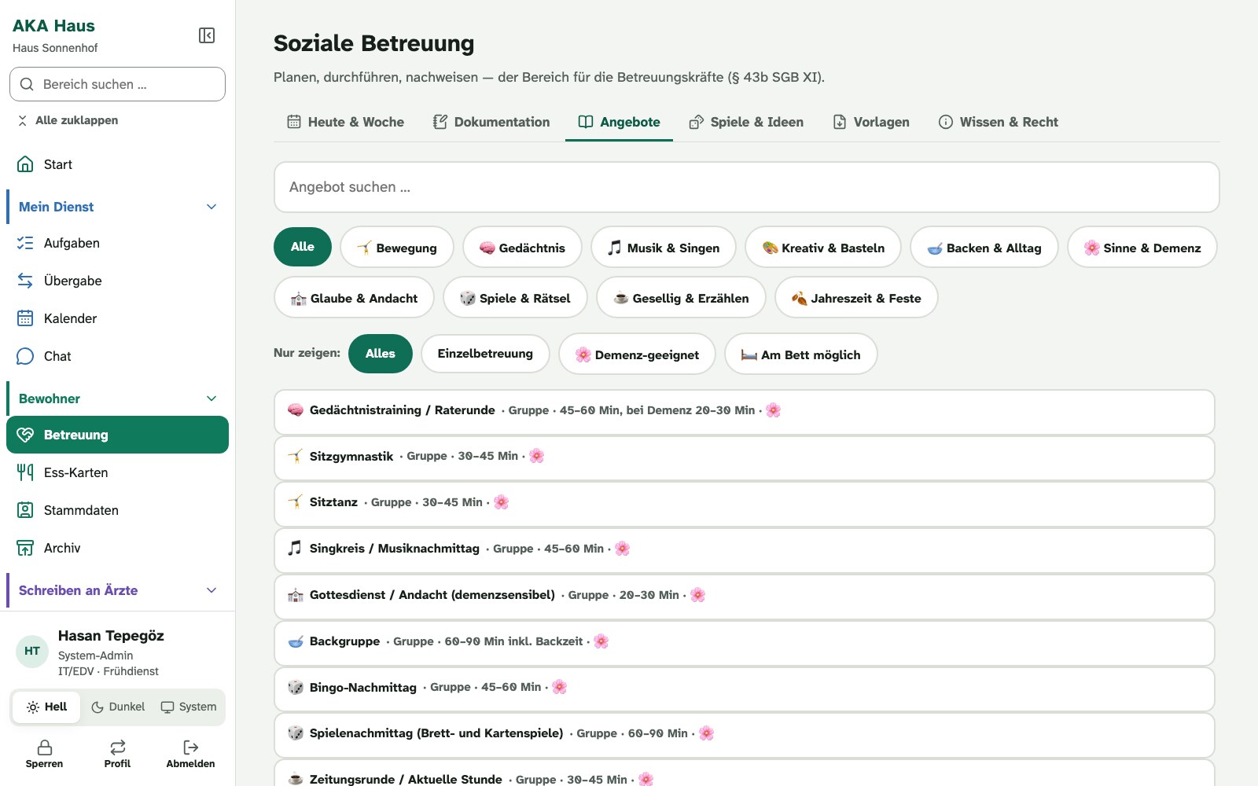Click the Angebot suchen search field
The width and height of the screenshot is (1258, 786).
(746, 187)
